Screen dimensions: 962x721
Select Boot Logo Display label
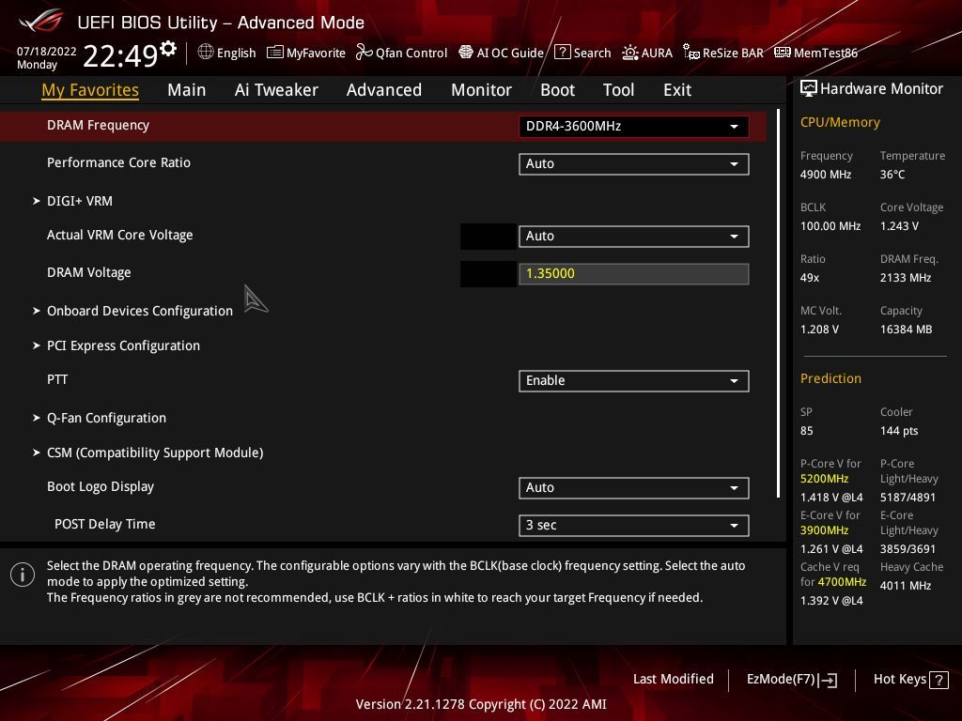[x=101, y=487]
